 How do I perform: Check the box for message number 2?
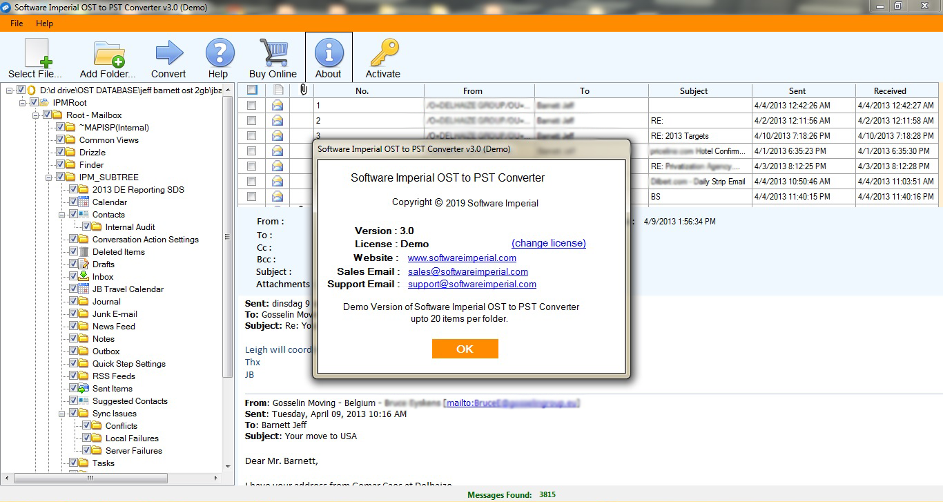(252, 120)
